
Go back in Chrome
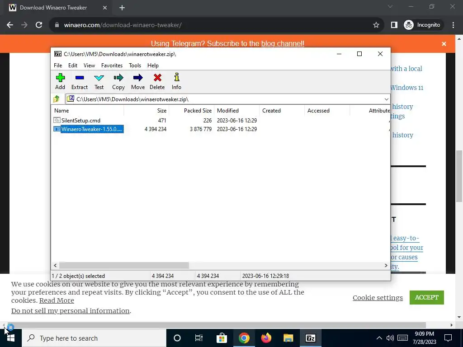10,25
